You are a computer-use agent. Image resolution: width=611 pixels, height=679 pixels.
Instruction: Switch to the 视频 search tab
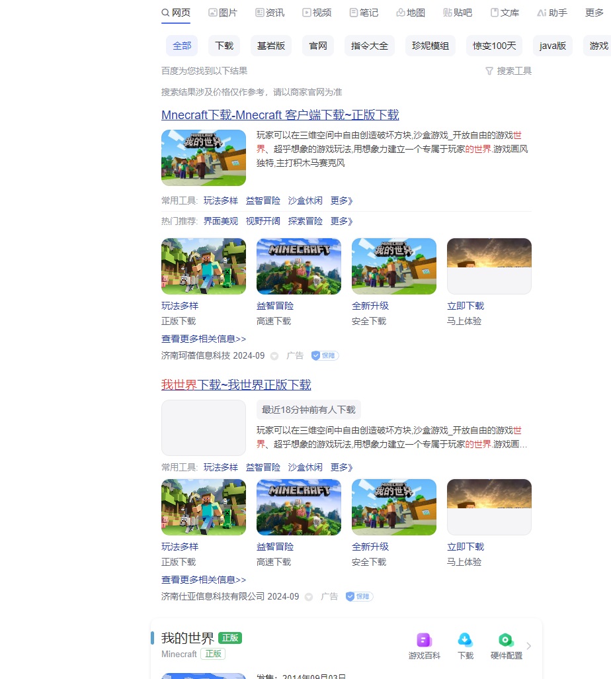coord(317,13)
